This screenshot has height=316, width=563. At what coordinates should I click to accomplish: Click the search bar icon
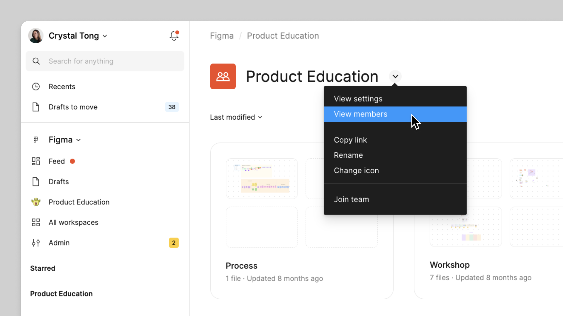[x=36, y=61]
